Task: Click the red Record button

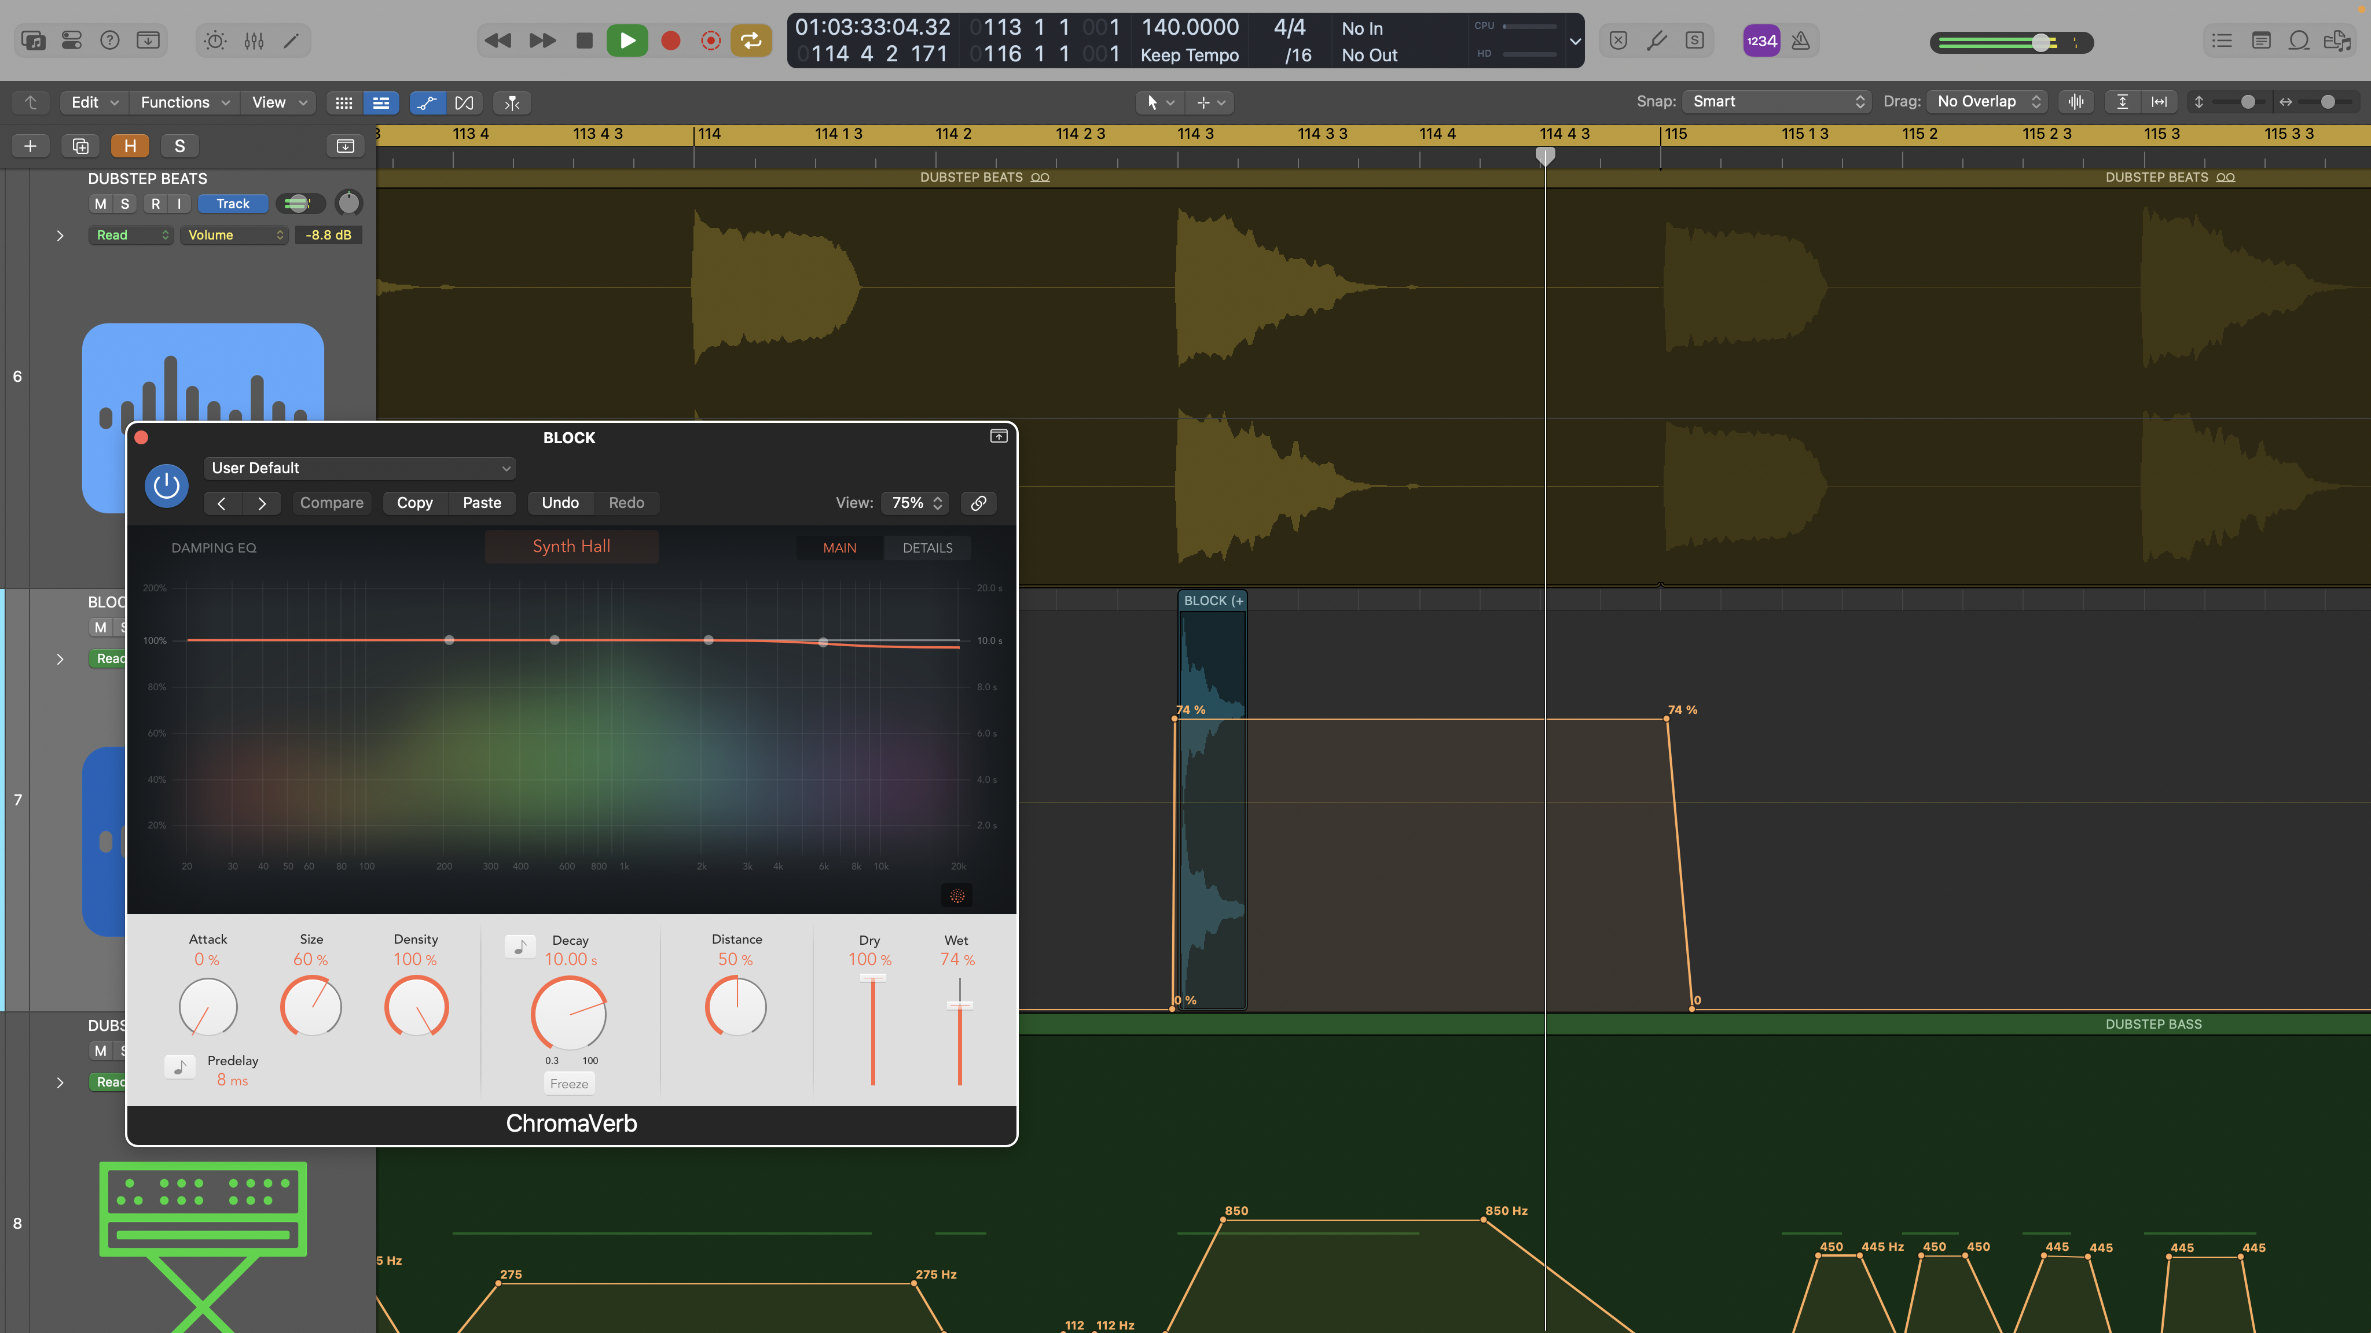Action: 670,40
